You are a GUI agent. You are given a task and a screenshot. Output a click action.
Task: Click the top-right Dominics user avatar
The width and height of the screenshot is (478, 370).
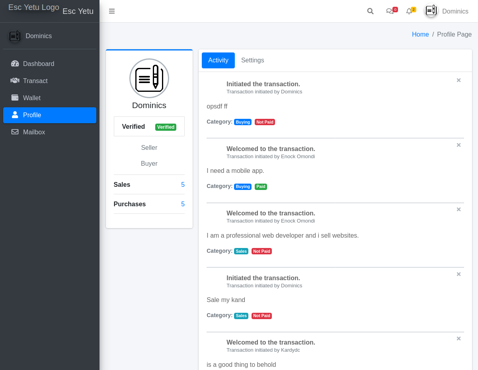pos(431,11)
